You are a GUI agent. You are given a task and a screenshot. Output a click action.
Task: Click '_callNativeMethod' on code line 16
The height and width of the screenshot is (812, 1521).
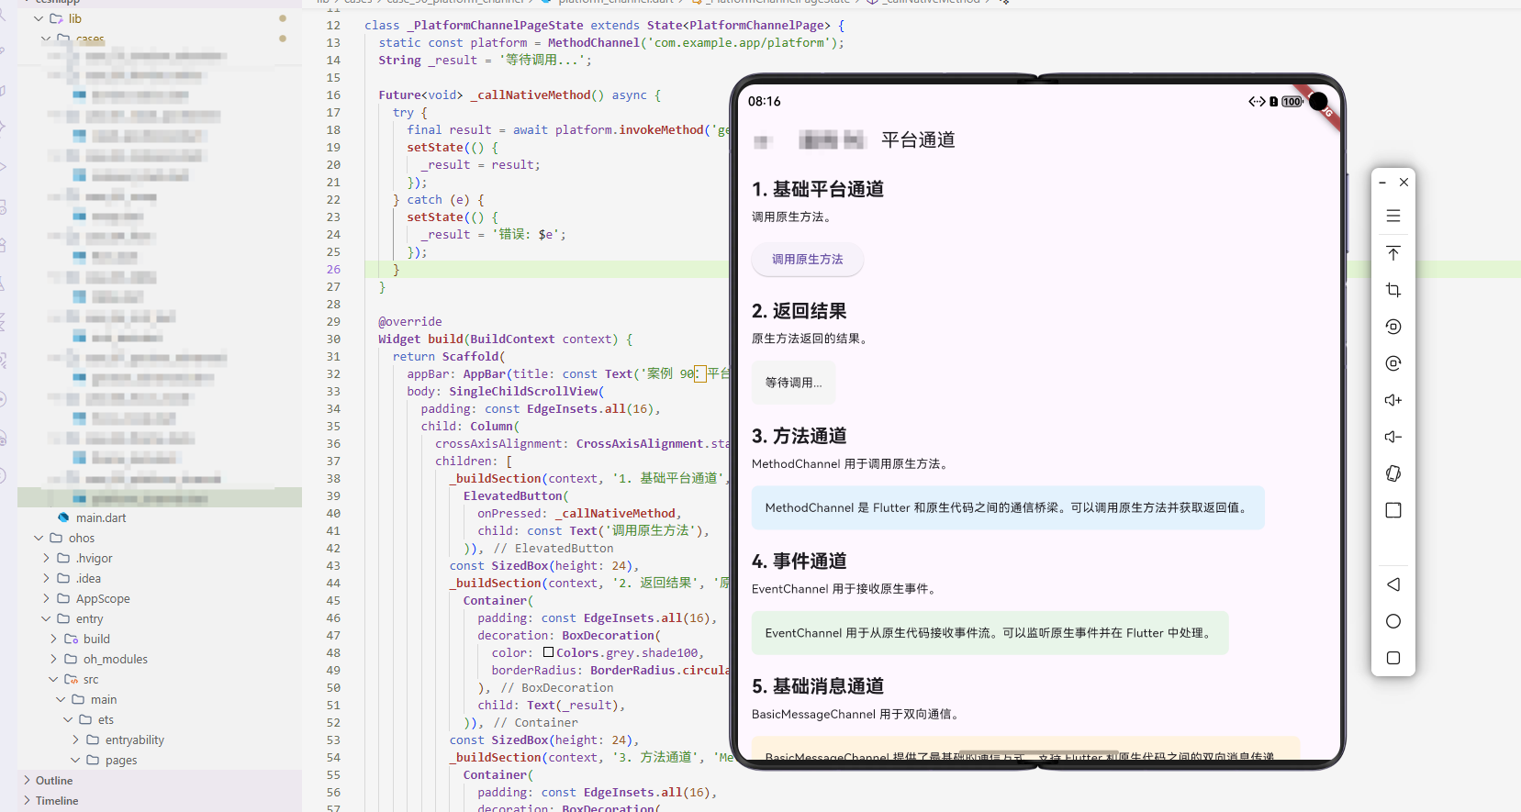coord(531,95)
